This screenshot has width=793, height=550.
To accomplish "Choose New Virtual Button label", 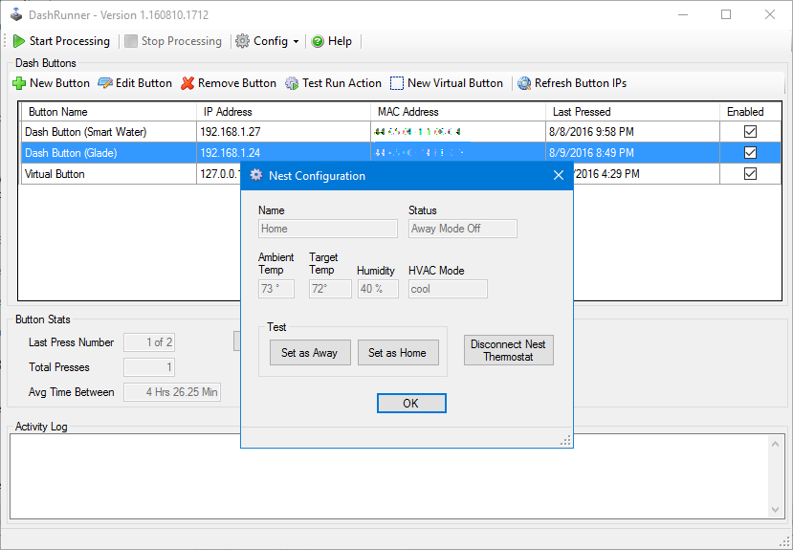I will point(455,83).
